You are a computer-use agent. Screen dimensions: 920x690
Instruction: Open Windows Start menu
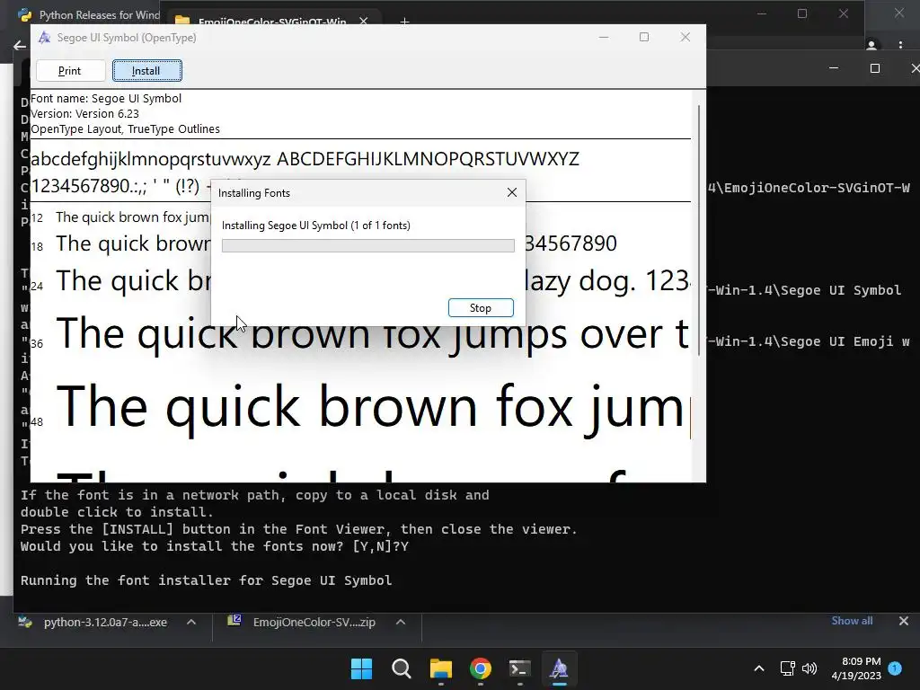(361, 668)
